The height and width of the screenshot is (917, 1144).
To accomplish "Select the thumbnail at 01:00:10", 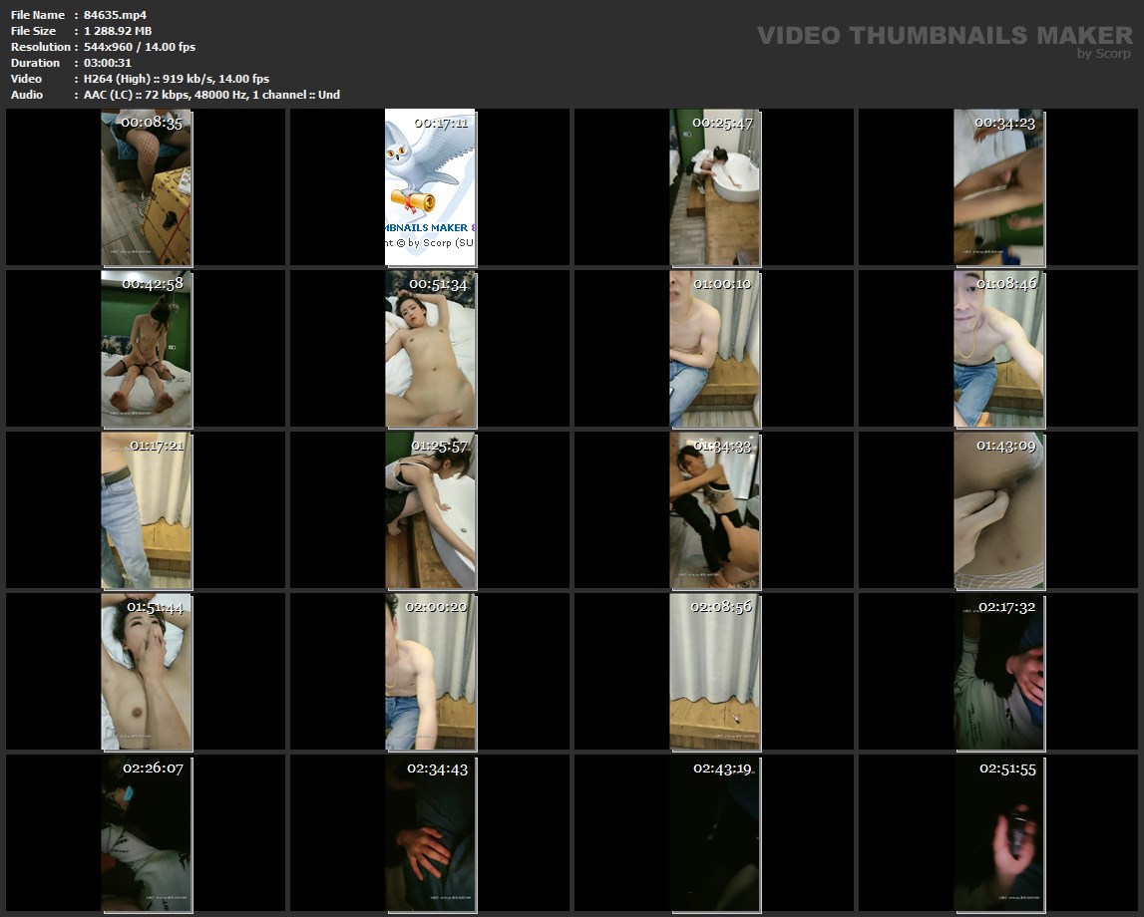I will click(714, 349).
